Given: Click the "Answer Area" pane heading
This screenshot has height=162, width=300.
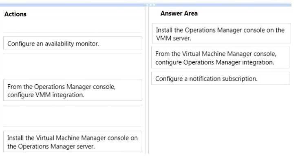Looking at the screenshot, I should (179, 13).
